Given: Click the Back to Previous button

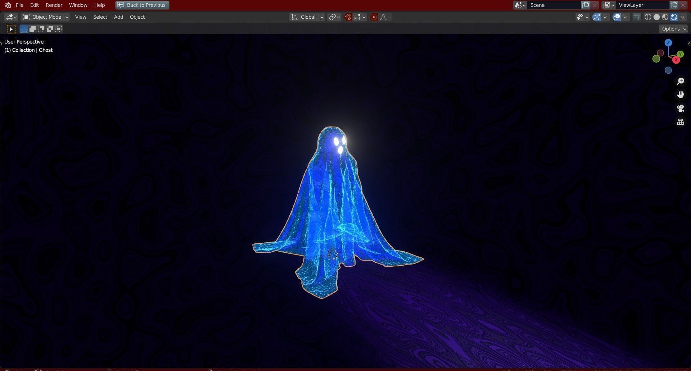Looking at the screenshot, I should pos(143,5).
